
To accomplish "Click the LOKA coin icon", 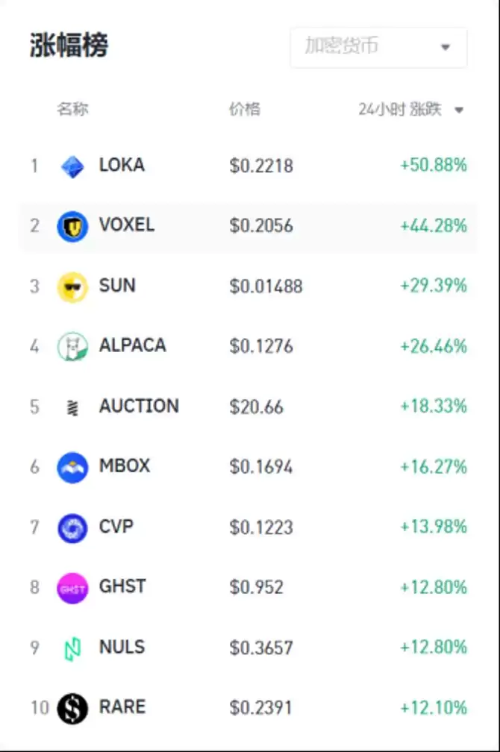I will tap(72, 166).
